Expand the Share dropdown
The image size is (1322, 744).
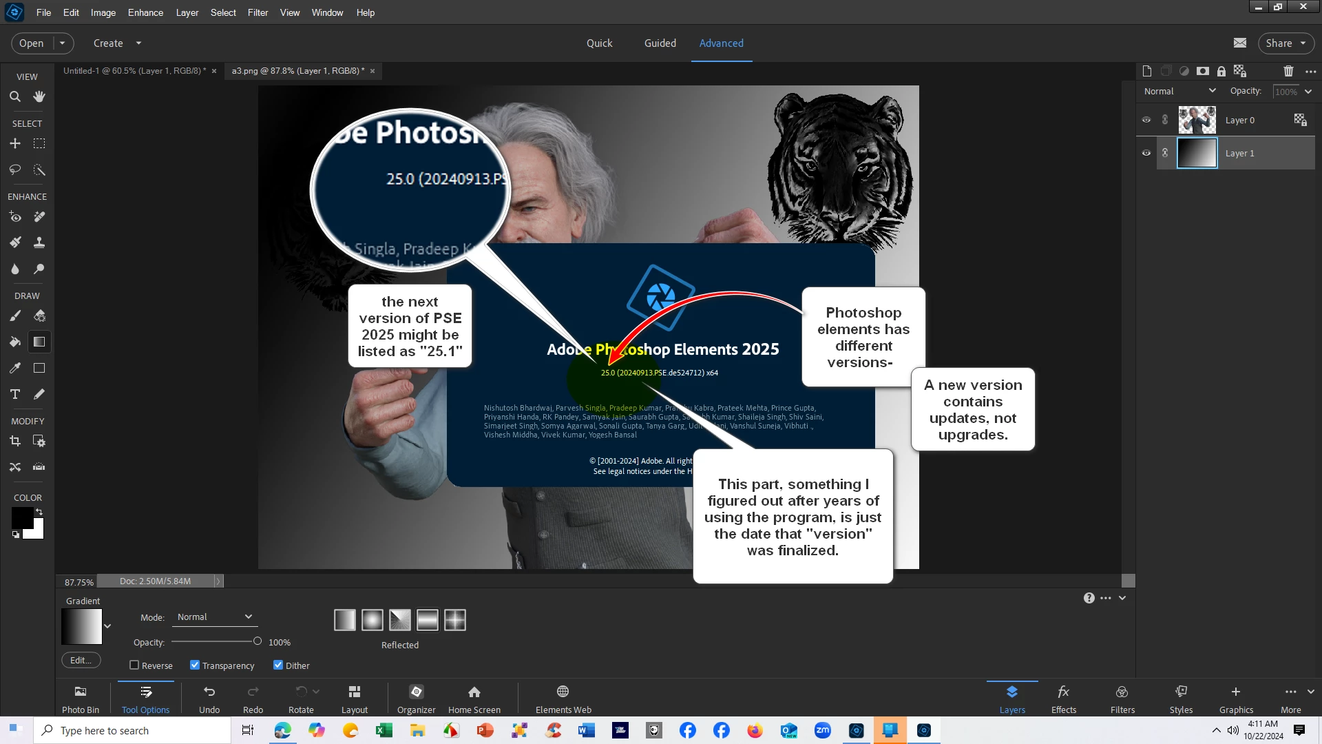[1303, 43]
